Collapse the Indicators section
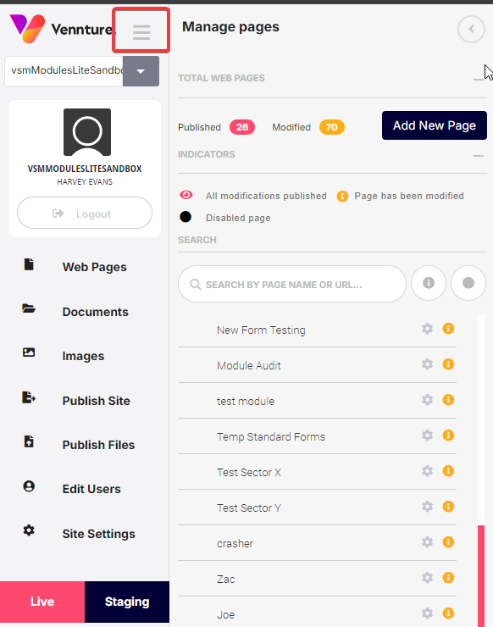This screenshot has height=627, width=493. [479, 156]
